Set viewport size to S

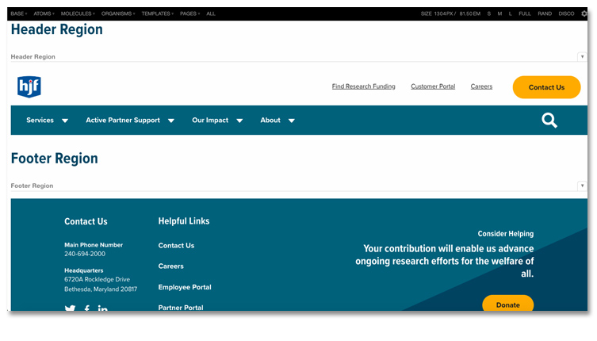(x=489, y=13)
